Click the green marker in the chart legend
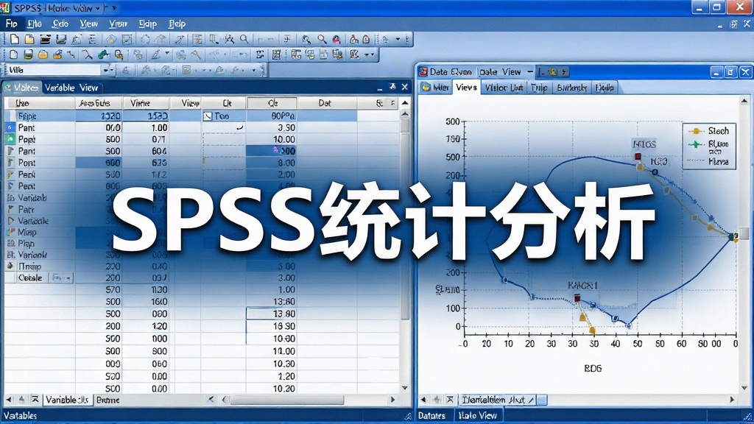 tap(695, 144)
